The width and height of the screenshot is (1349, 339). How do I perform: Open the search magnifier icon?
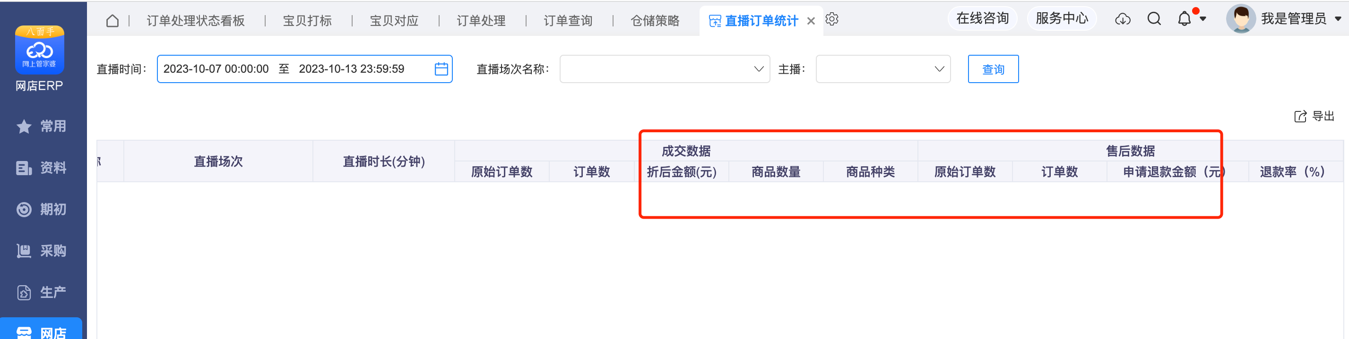pos(1154,19)
